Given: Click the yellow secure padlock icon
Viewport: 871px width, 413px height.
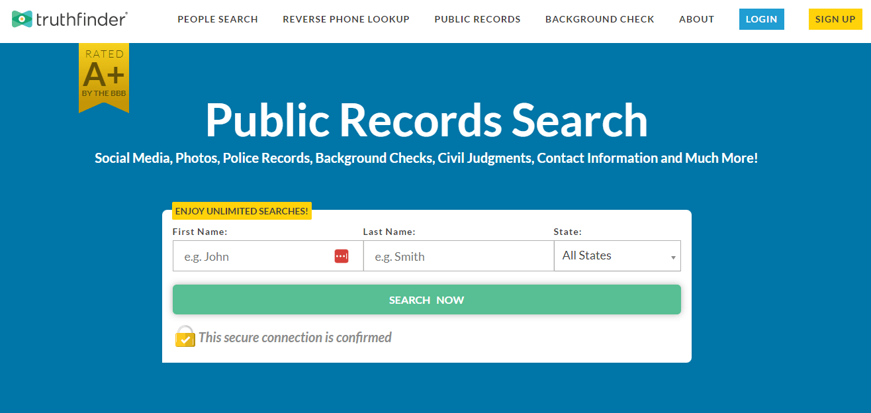Looking at the screenshot, I should (185, 336).
